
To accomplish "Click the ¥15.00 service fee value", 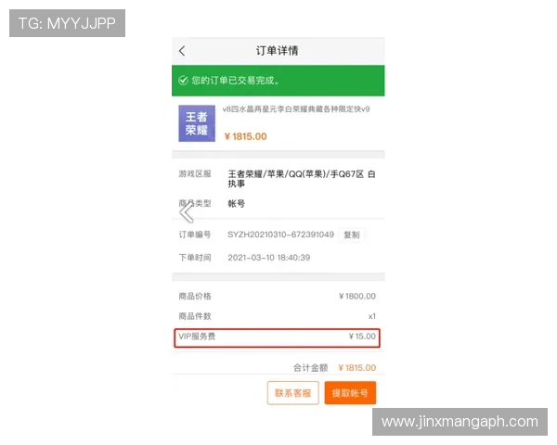I will (362, 337).
